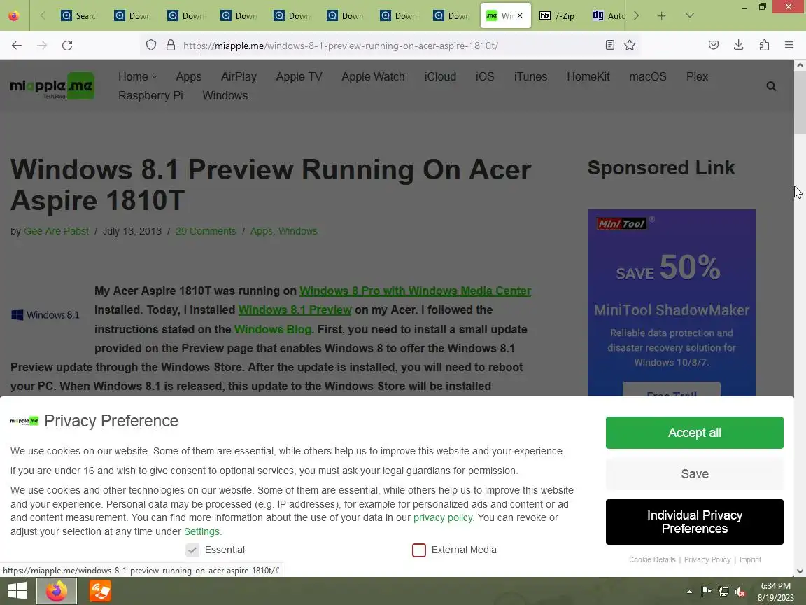Viewport: 806px width, 605px height.
Task: Open the Apple Watch menu item
Action: pyautogui.click(x=373, y=76)
